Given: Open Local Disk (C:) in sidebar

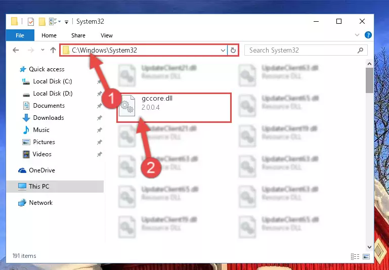Looking at the screenshot, I should tap(53, 81).
